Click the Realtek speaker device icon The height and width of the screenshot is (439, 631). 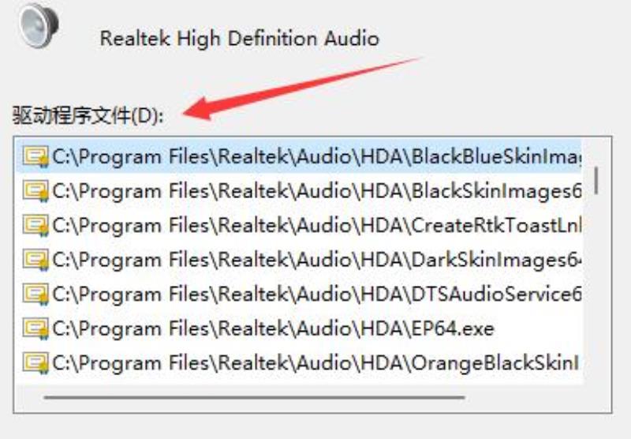point(39,25)
